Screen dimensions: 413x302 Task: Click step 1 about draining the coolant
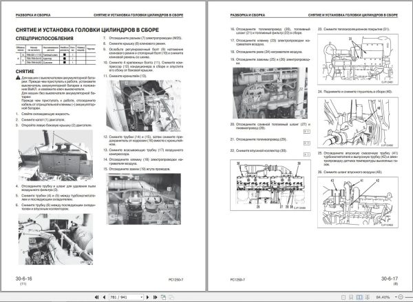pos(43,114)
